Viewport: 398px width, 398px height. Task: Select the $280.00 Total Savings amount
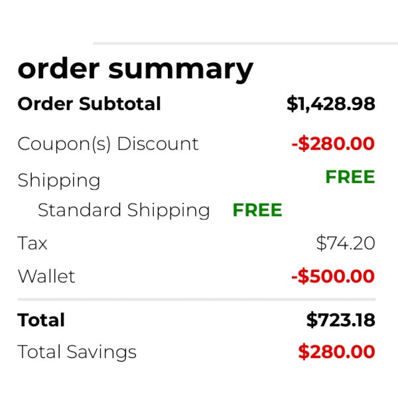[336, 352]
